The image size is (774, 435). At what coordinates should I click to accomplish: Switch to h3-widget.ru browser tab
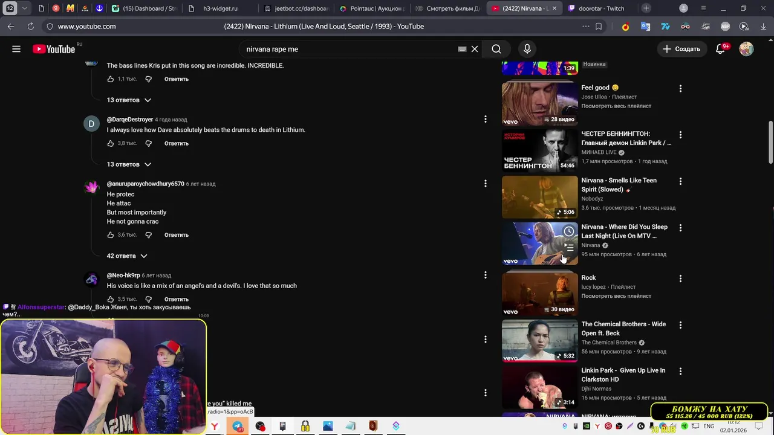click(x=219, y=8)
